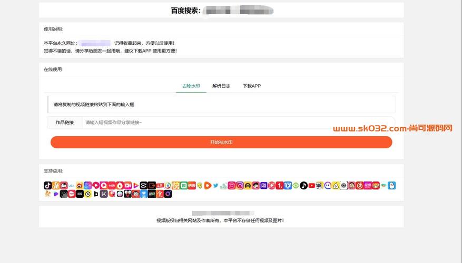Click the purple ghost face icon
The height and width of the screenshot is (263, 462).
[x=328, y=185]
